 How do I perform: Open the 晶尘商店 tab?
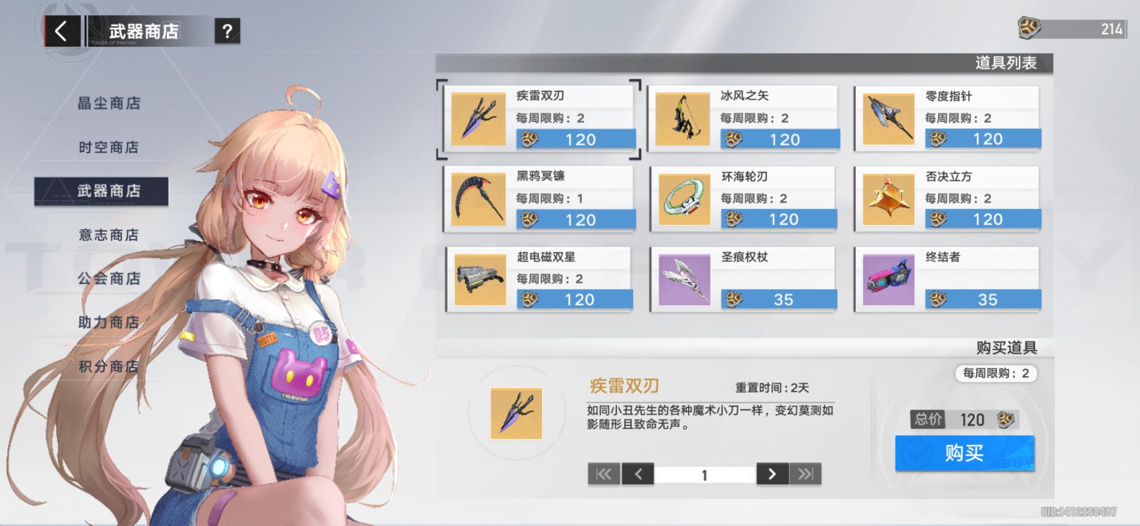tap(109, 103)
